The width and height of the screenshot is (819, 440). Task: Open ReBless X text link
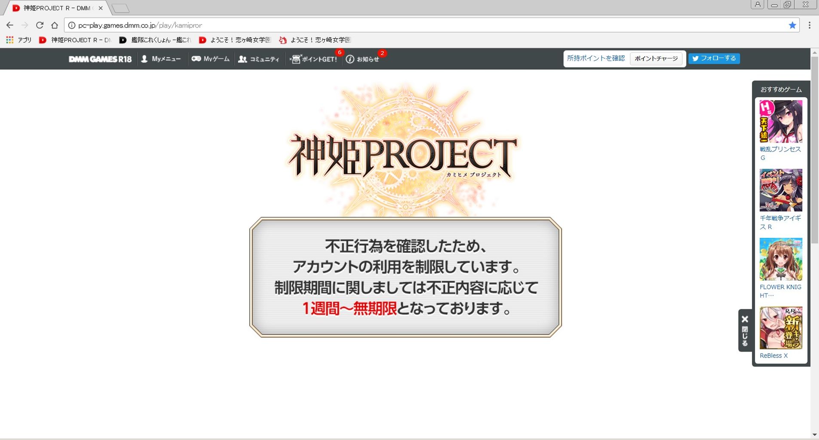[773, 356]
